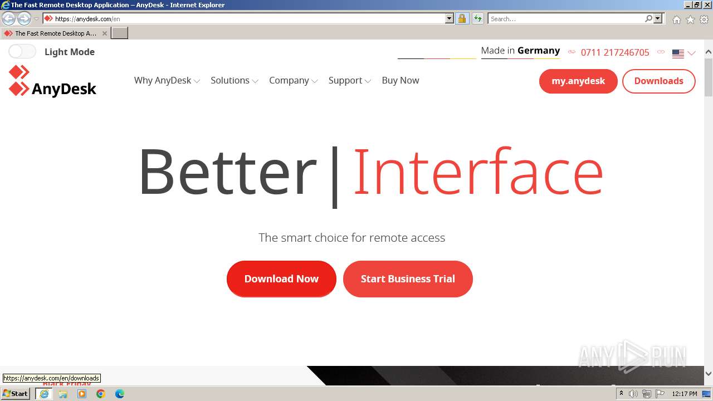Open the search provider dropdown
The height and width of the screenshot is (401, 713).
[658, 19]
